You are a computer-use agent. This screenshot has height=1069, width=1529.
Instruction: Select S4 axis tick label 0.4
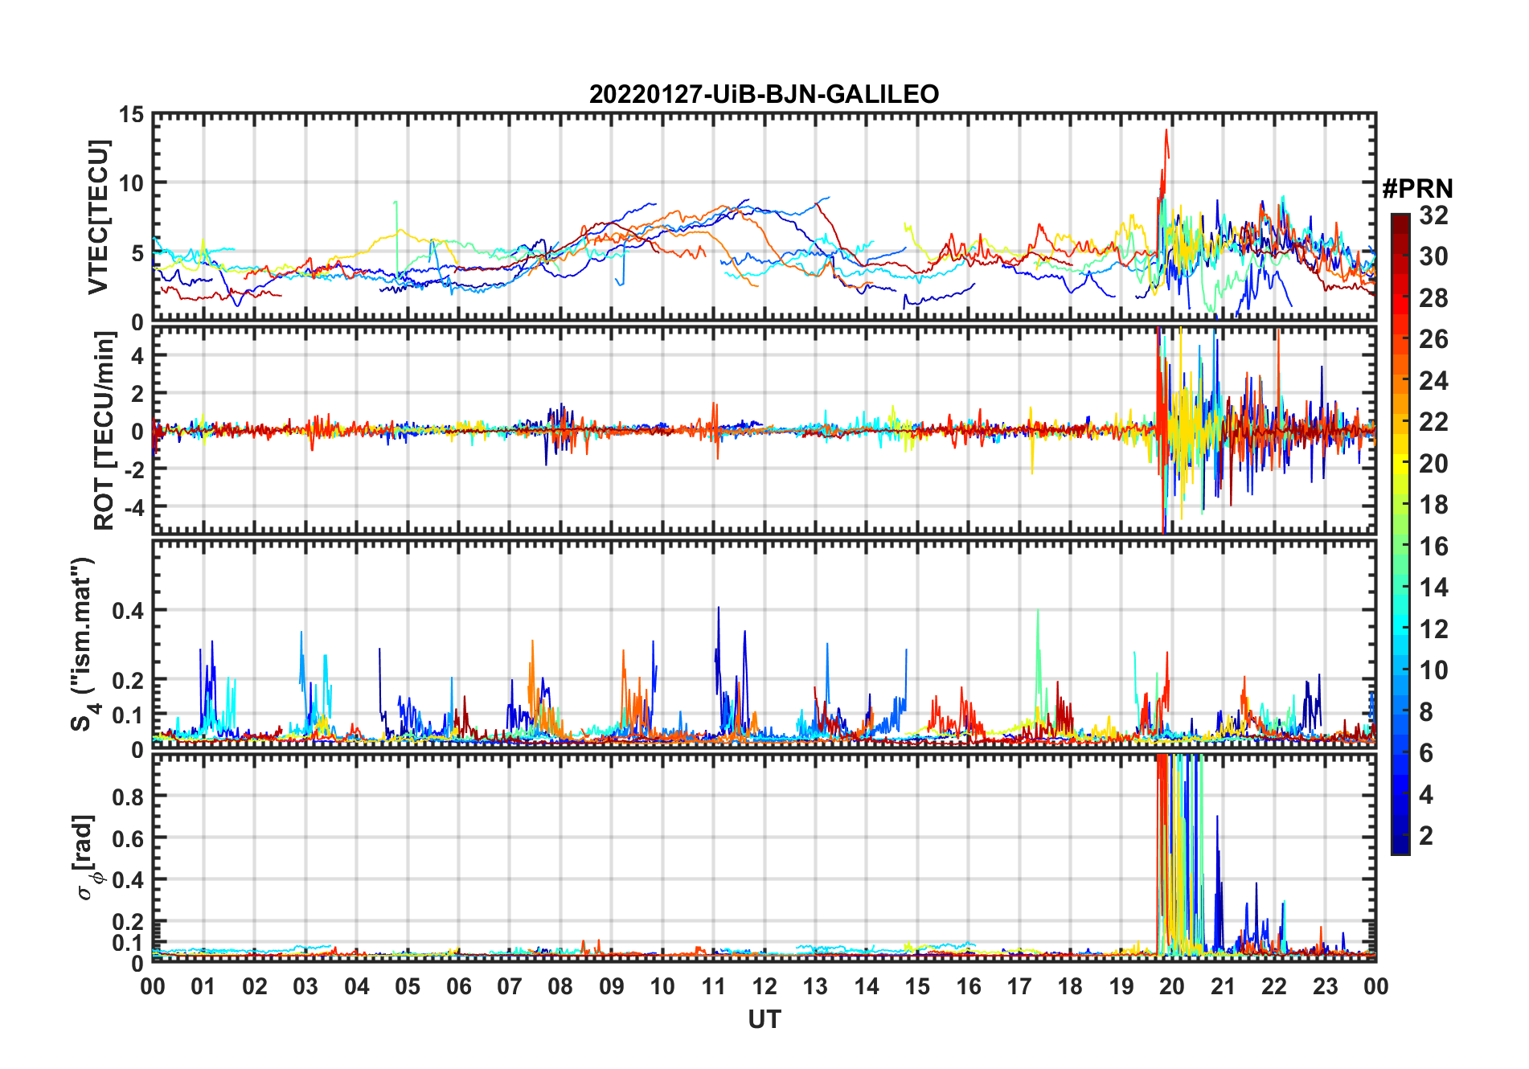point(128,611)
